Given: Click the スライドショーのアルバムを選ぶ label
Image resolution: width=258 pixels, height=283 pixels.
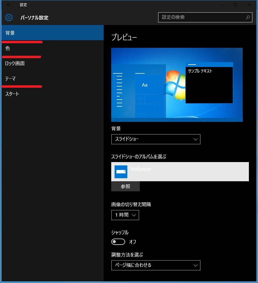Looking at the screenshot, I should click(x=139, y=157).
